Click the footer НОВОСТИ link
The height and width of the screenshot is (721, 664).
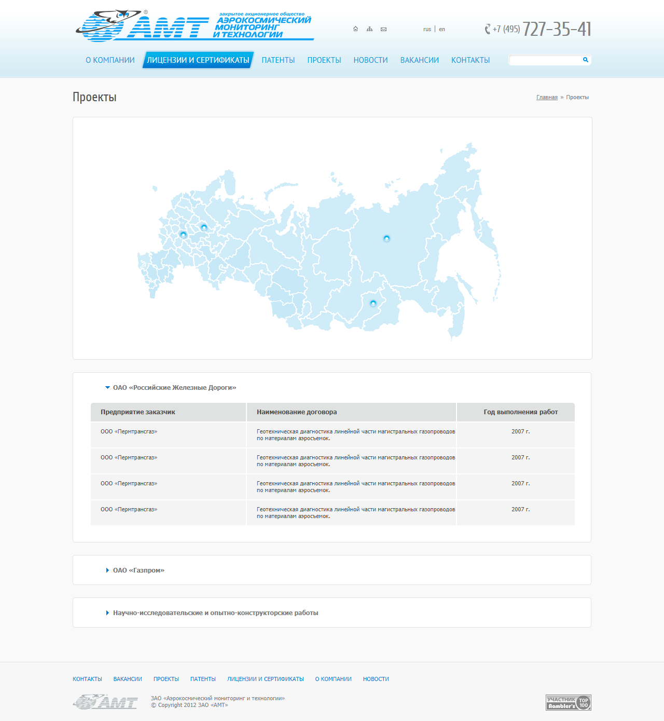[x=376, y=679]
